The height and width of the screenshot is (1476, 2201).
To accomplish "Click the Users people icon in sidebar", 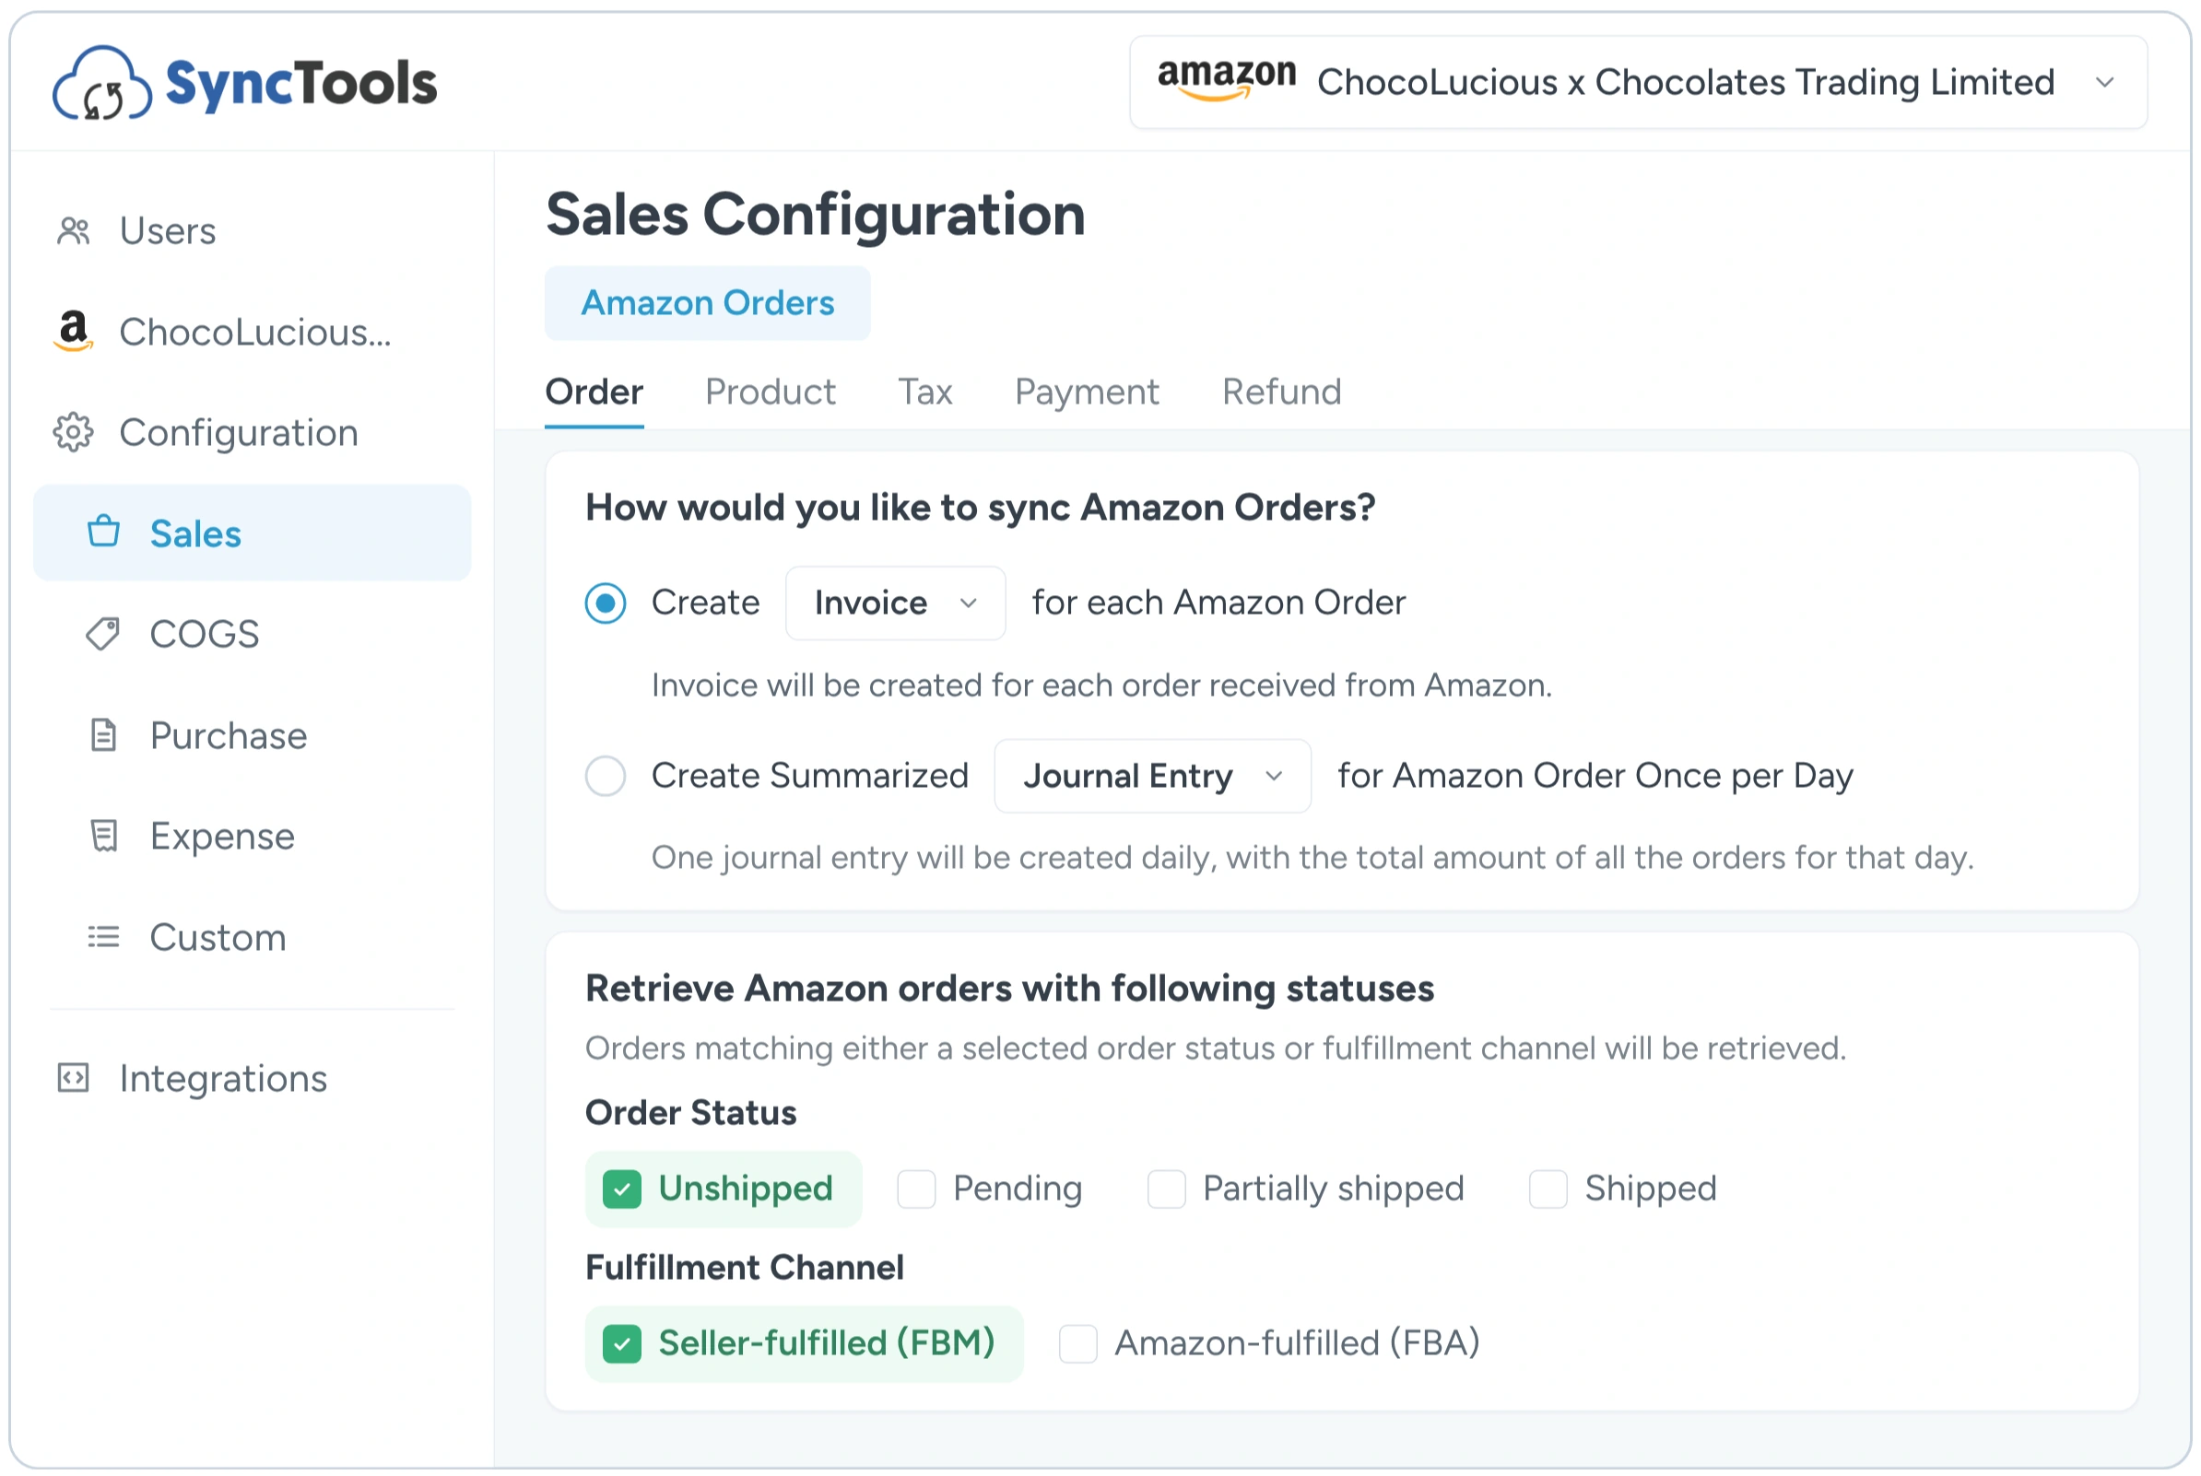I will click(x=74, y=230).
